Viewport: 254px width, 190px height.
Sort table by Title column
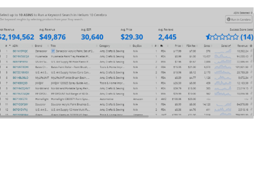(x=53, y=46)
